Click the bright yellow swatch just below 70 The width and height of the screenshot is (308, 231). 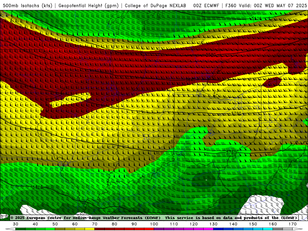(90, 229)
